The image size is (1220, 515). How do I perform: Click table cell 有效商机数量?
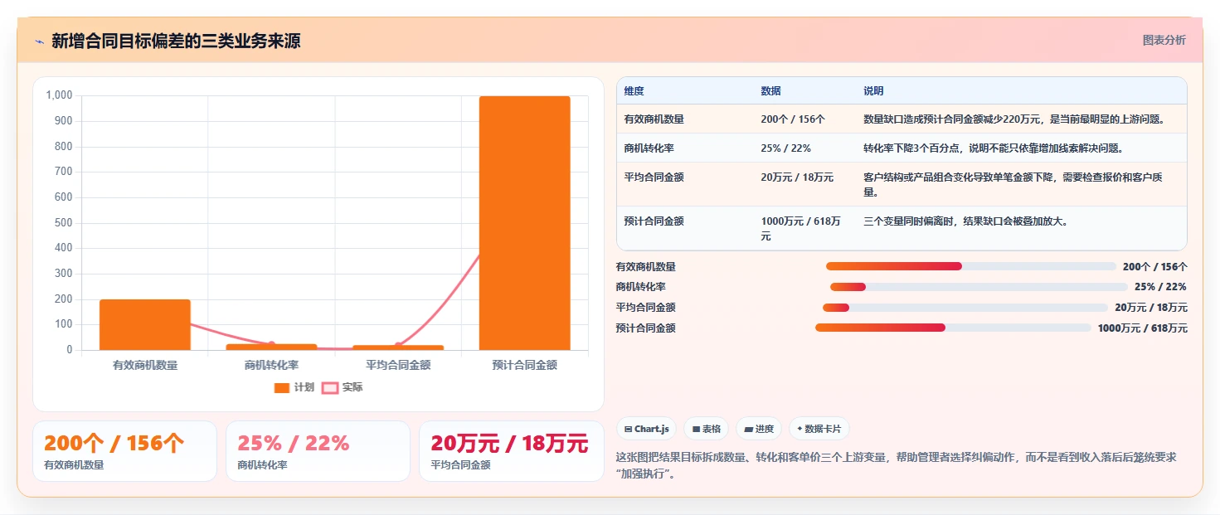654,119
